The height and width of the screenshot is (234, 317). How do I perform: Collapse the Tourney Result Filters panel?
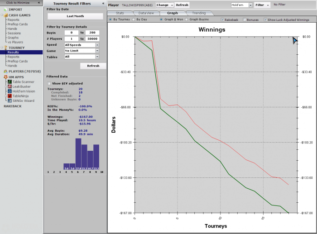(x=104, y=3)
